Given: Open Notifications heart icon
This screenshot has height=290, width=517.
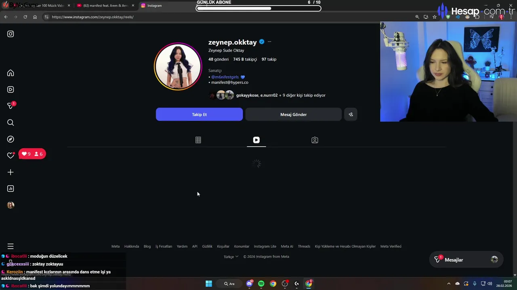Looking at the screenshot, I should click(x=11, y=155).
